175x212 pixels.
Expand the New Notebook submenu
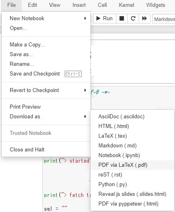click(x=46, y=18)
